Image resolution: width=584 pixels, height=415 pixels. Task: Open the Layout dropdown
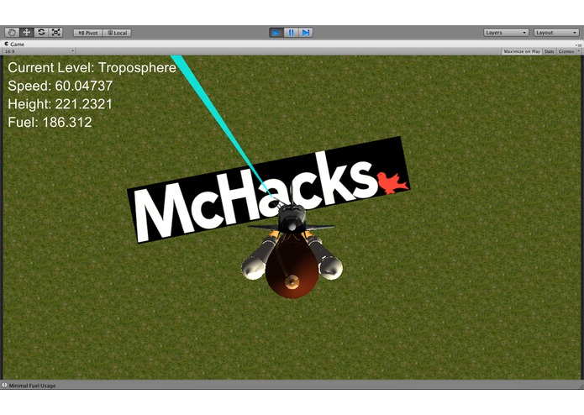click(556, 33)
